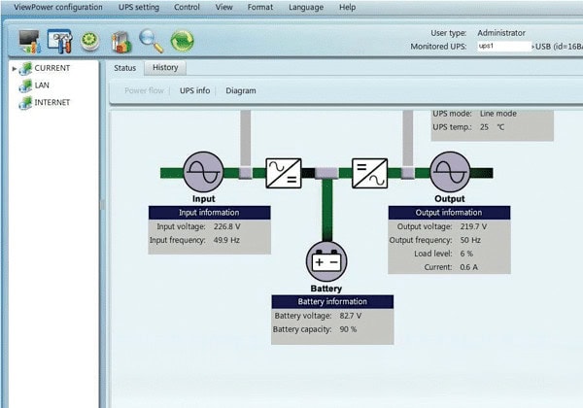Open the UPS info view link
The width and height of the screenshot is (583, 408).
(195, 90)
